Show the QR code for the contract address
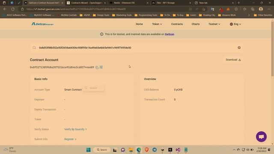 pos(101,67)
